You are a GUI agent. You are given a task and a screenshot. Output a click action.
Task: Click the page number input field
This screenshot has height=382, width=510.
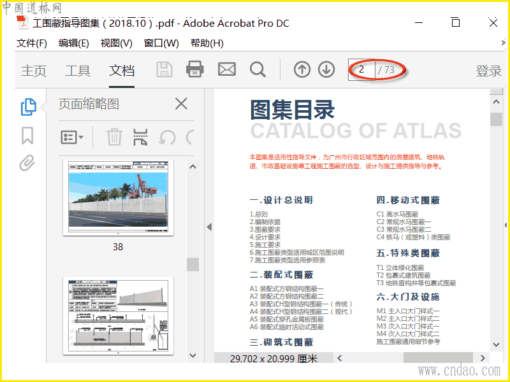coord(361,69)
